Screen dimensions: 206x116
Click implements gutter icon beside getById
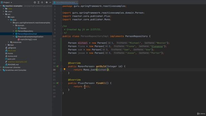(57, 66)
